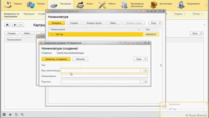Image resolution: width=209 pixels, height=118 pixels.
Task: Click Создать in Номенклатура list window
Action: pos(74,23)
